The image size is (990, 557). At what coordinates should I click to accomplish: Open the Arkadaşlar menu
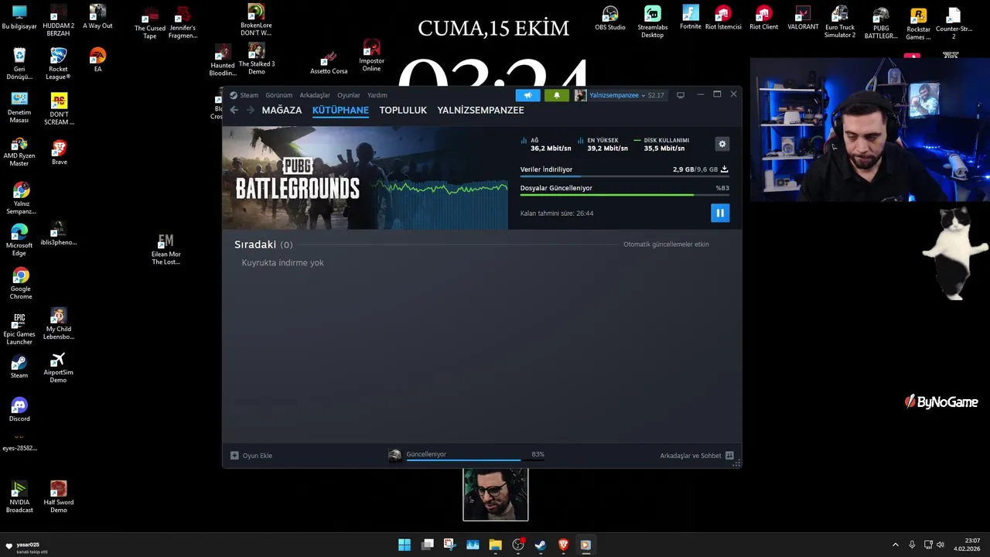(315, 95)
